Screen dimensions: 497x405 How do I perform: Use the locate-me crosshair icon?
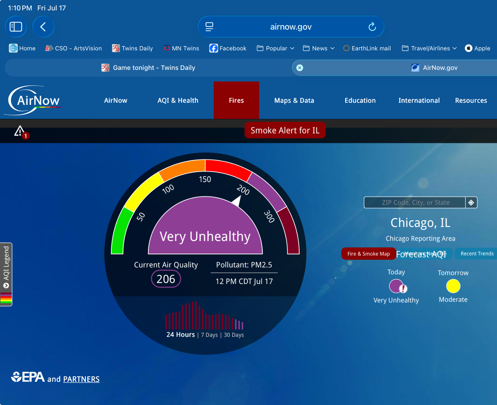click(471, 202)
